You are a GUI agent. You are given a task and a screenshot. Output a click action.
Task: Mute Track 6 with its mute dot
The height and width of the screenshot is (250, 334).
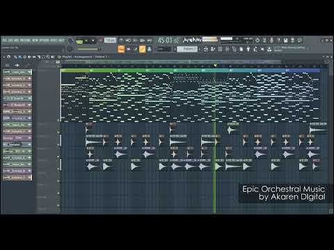click(x=58, y=181)
